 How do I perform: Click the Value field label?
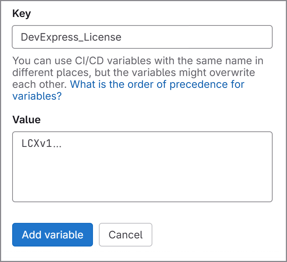tap(26, 120)
